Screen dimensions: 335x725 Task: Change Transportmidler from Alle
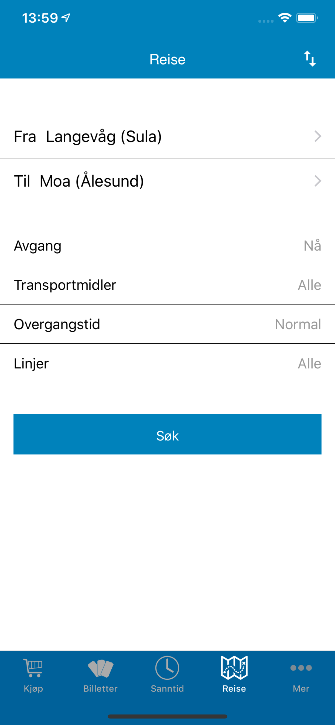click(167, 285)
